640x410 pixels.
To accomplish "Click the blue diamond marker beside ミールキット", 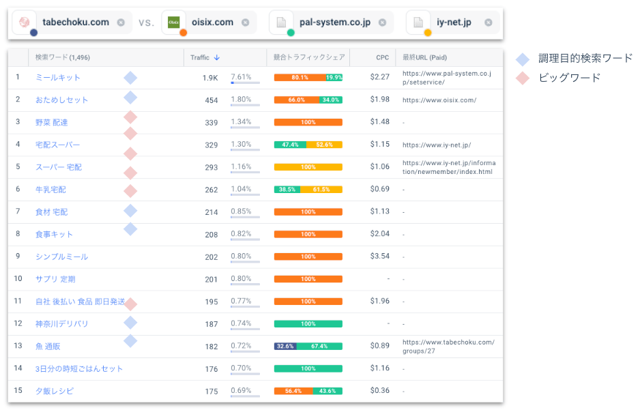I will coord(130,78).
